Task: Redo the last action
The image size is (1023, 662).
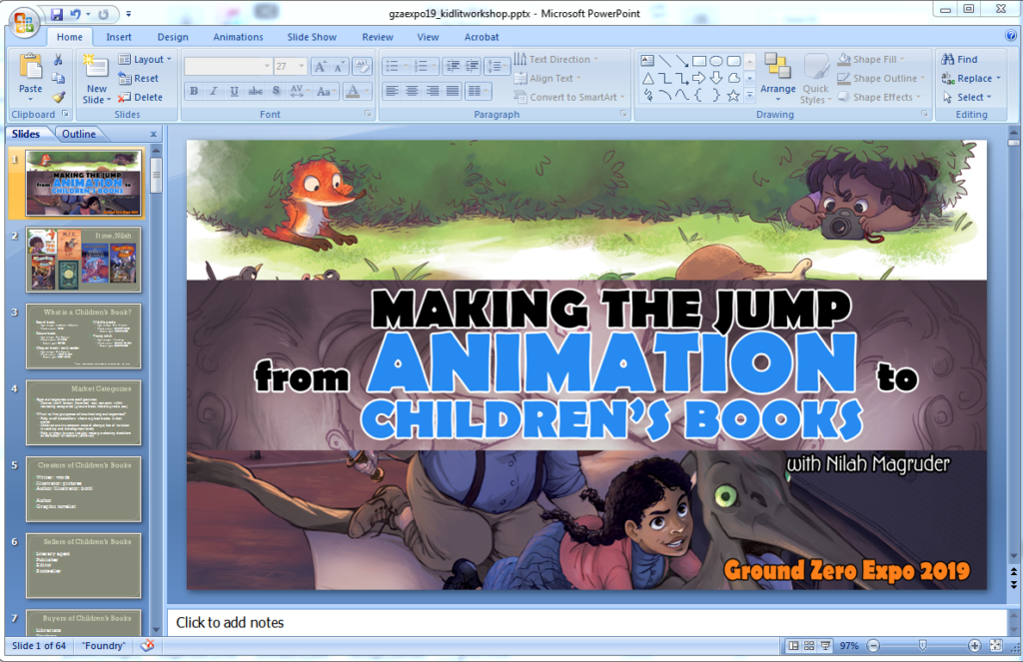Action: click(x=103, y=14)
